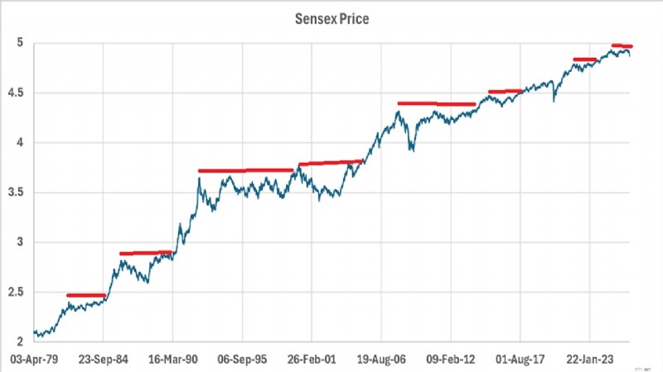This screenshot has height=372, width=663.
Task: Click the 23-Sep-84 x-axis date label
Action: point(103,360)
